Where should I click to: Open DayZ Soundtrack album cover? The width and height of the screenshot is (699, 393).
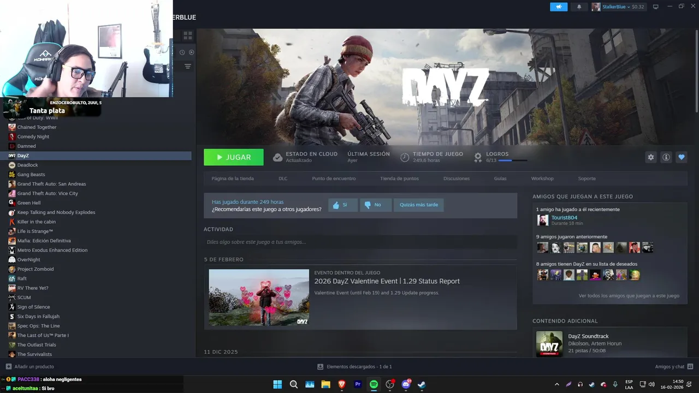click(x=549, y=344)
